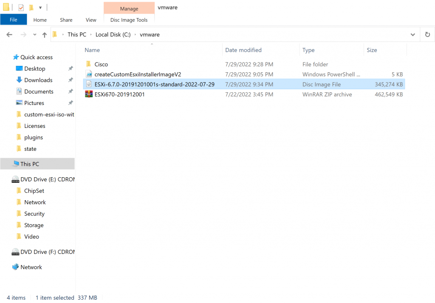This screenshot has height=303, width=435.
Task: Expand the chevron after Local Disk (C:)
Action: 135,34
